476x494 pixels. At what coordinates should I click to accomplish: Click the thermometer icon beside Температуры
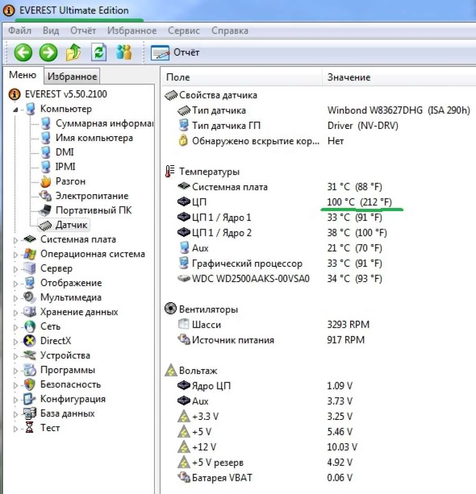tap(170, 172)
